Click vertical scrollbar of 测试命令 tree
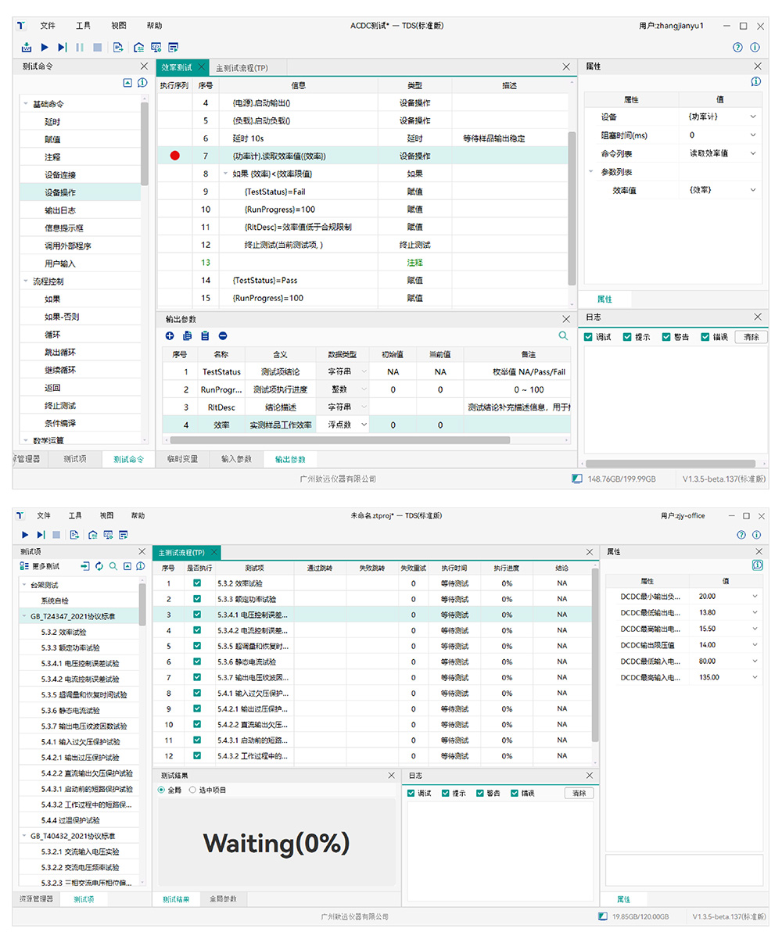Image resolution: width=782 pixels, height=943 pixels. pos(145,145)
